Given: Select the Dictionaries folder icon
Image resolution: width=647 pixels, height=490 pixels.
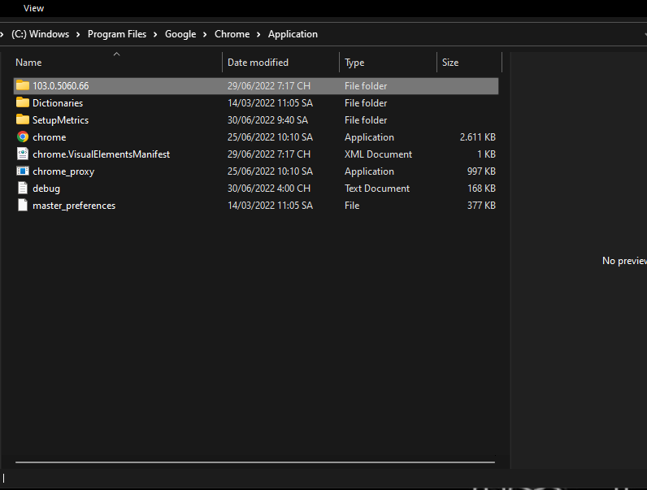Looking at the screenshot, I should (23, 103).
